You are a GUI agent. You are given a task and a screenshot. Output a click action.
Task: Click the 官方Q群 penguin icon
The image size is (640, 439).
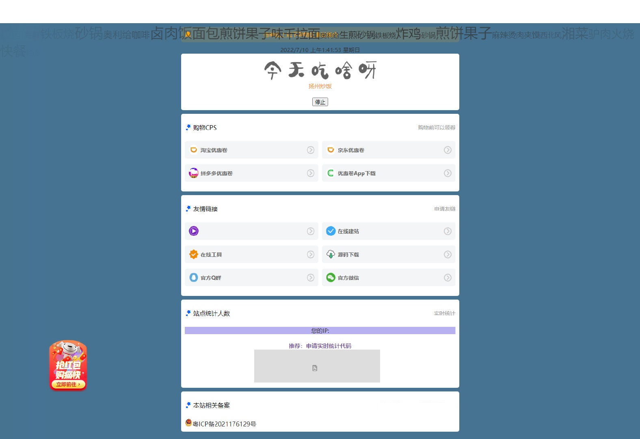tap(194, 278)
